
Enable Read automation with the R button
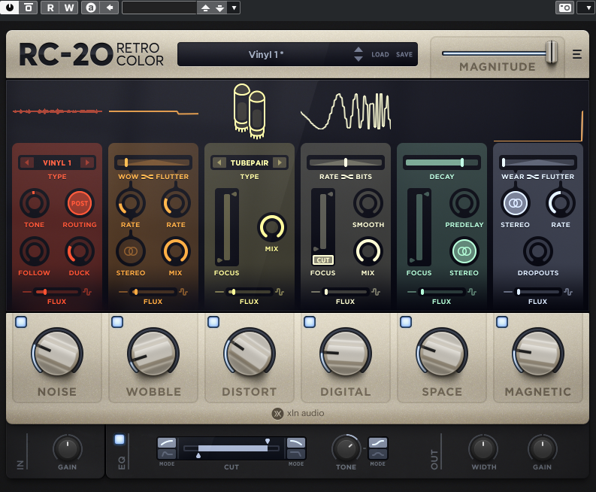[x=50, y=8]
